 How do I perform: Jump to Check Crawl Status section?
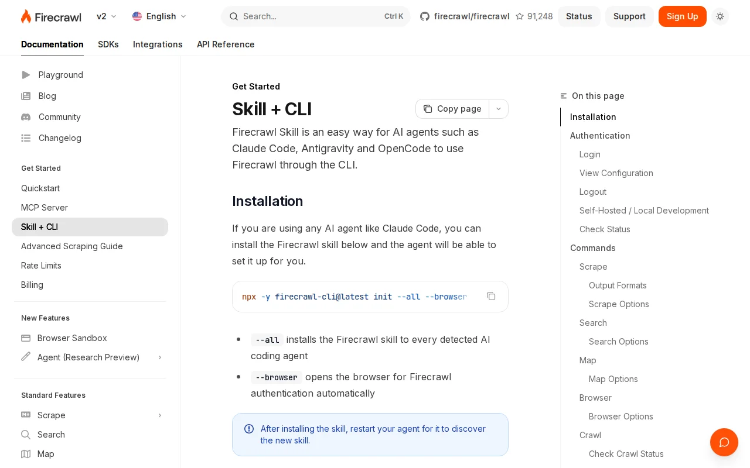(x=626, y=454)
